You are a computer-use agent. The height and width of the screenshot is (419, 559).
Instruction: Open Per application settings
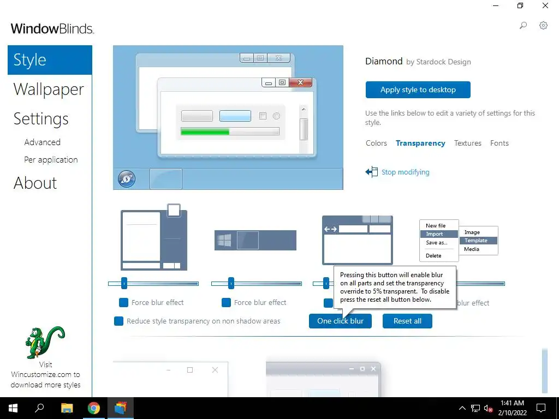pyautogui.click(x=51, y=160)
